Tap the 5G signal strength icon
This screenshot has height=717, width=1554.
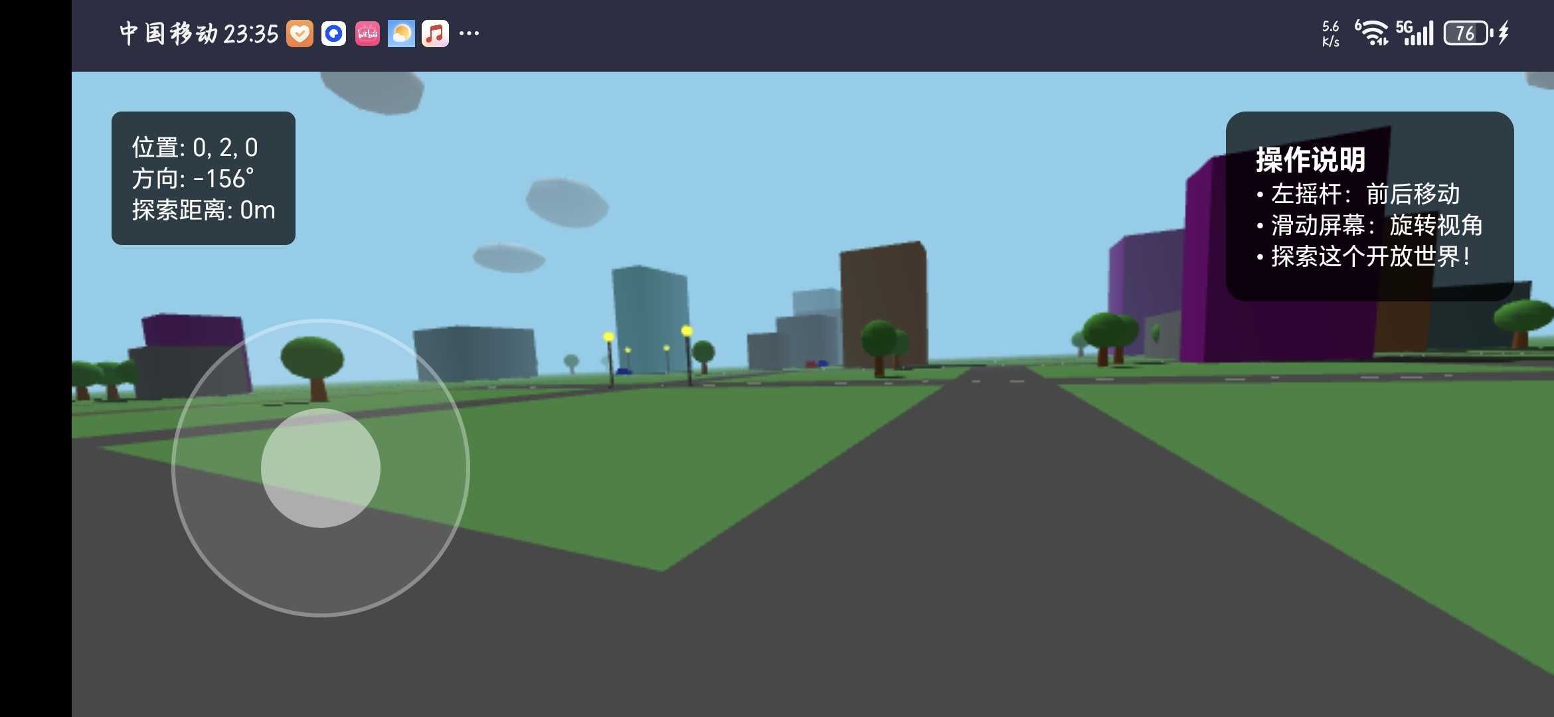pyautogui.click(x=1415, y=33)
